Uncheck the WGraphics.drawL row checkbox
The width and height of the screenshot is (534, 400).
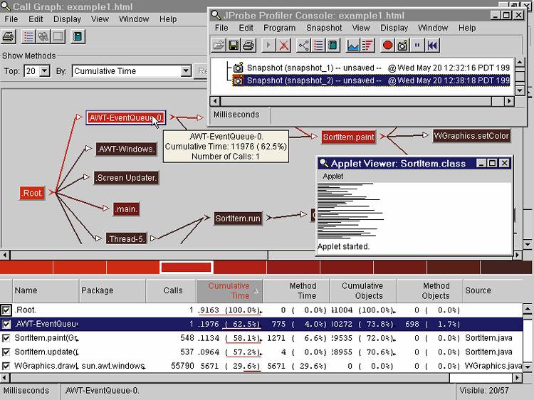pyautogui.click(x=6, y=366)
